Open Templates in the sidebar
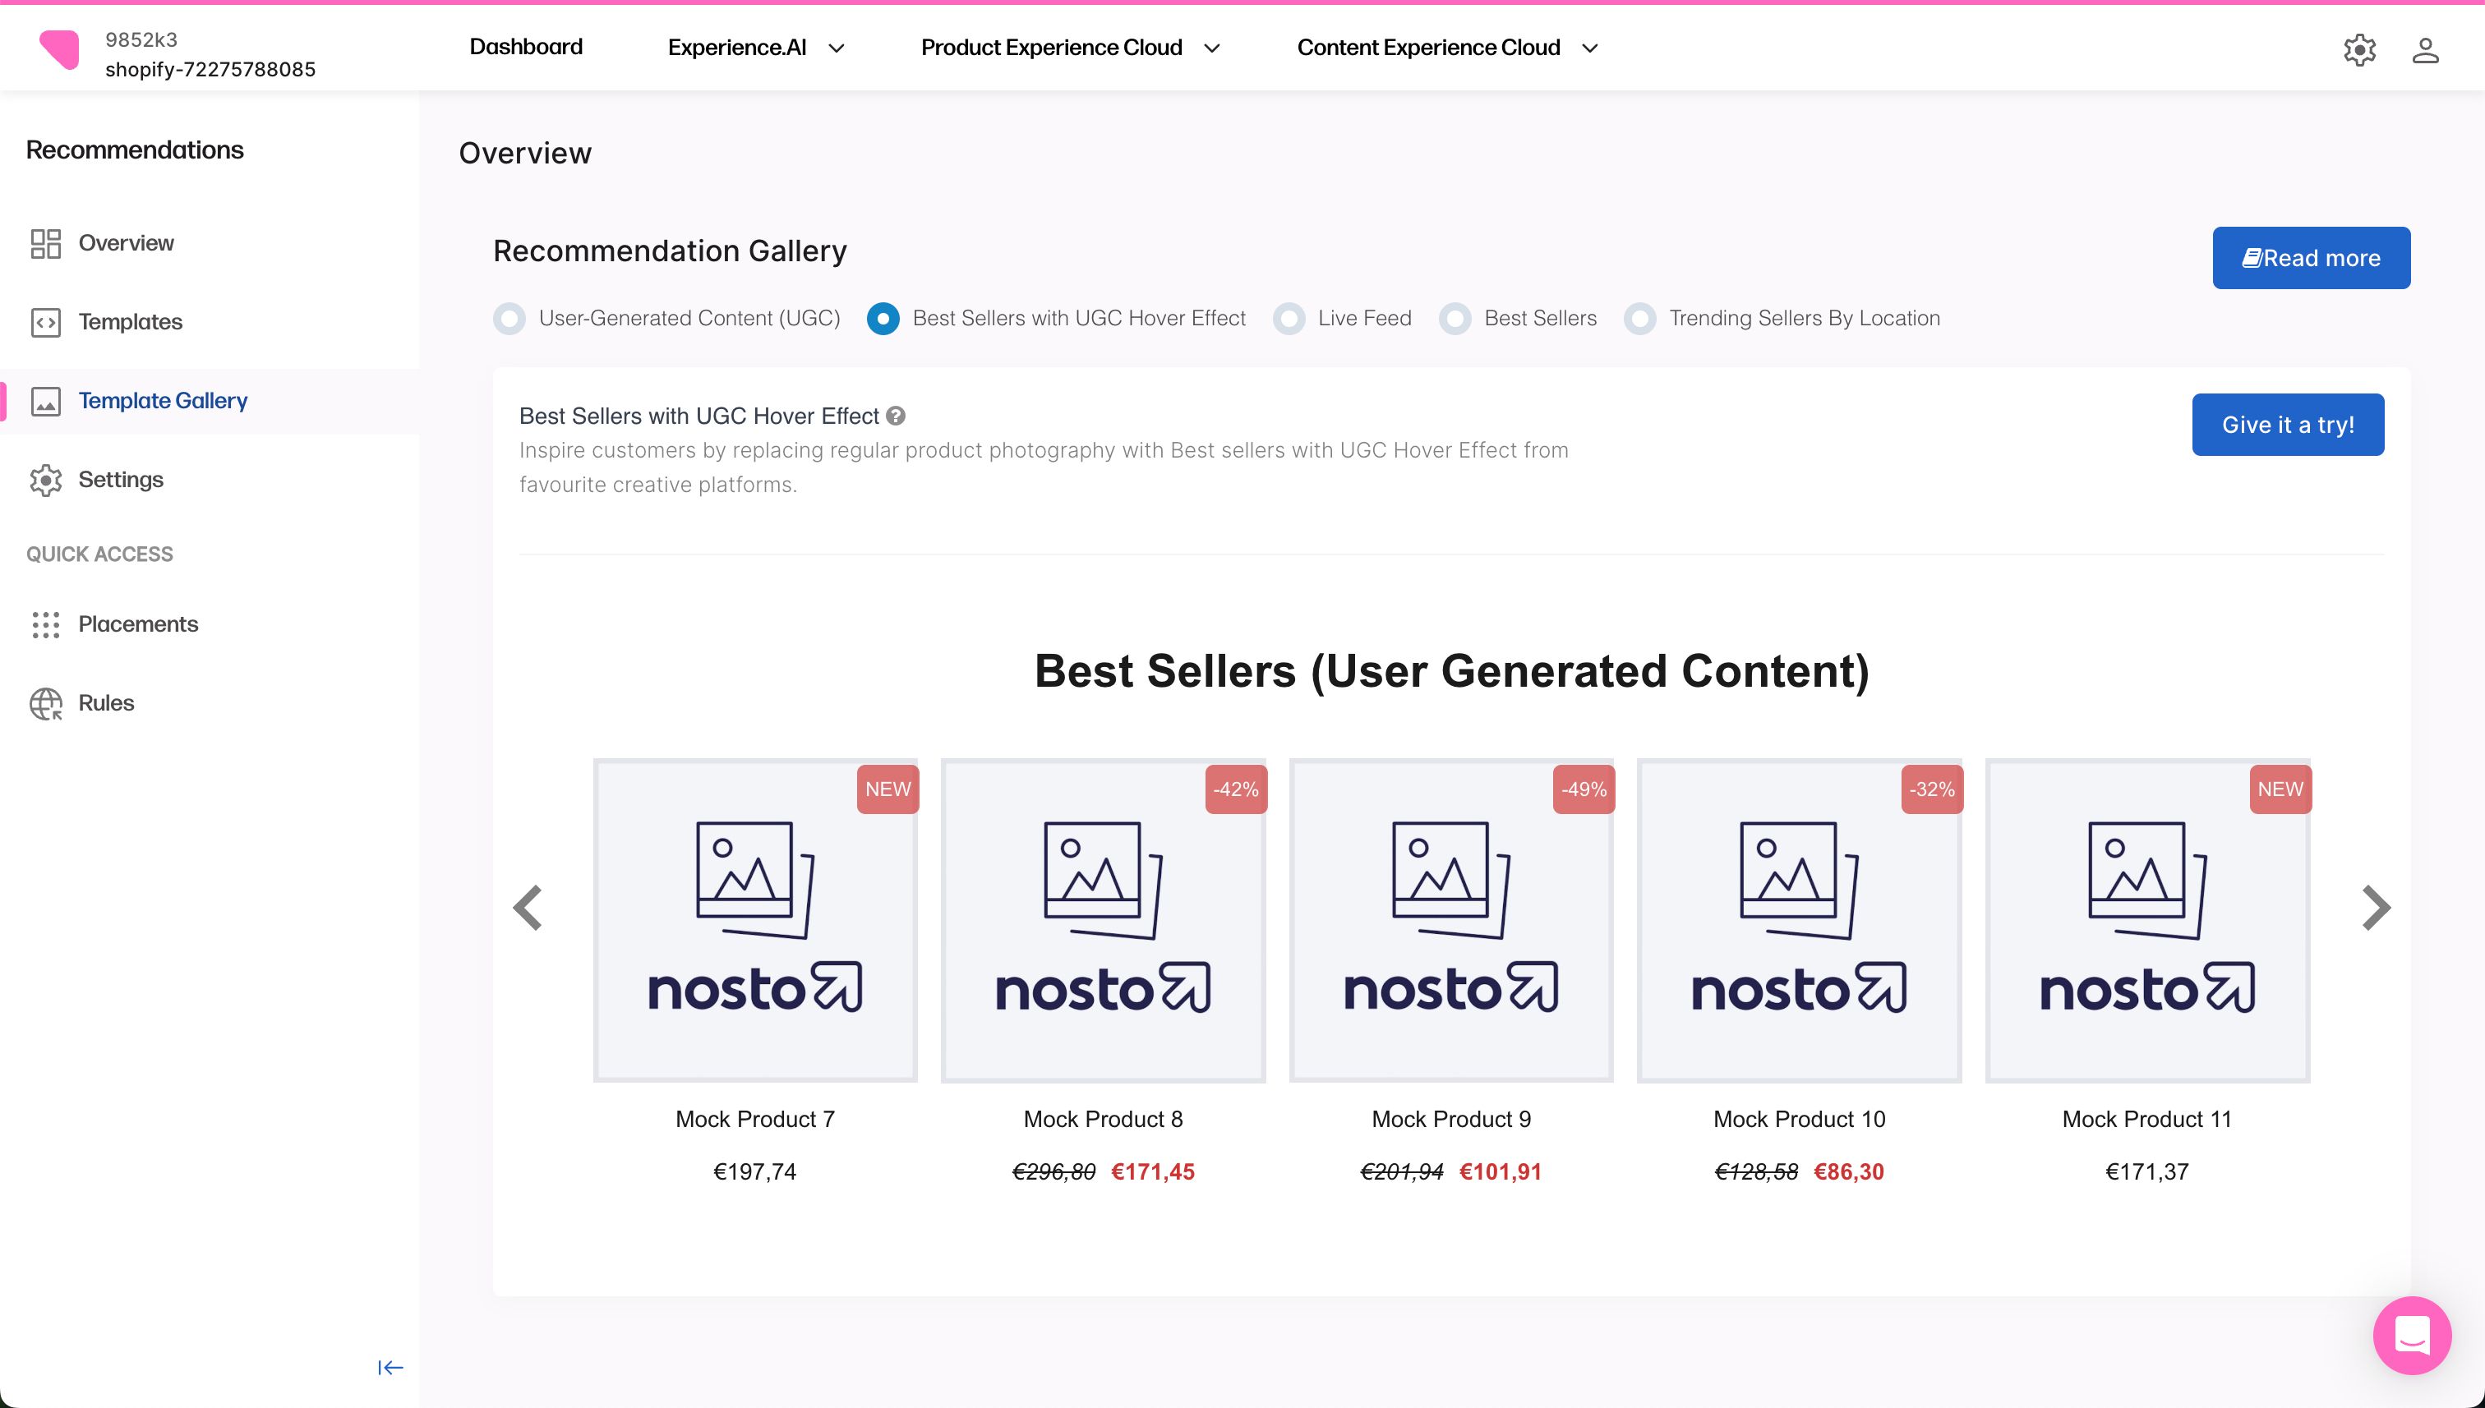The height and width of the screenshot is (1408, 2485). point(131,322)
